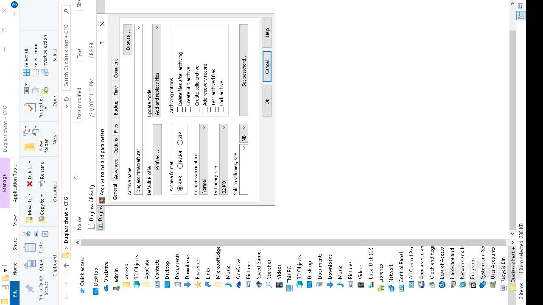Viewport: 543px width, 305px height.
Task: Click the Pin to Quick access icon
Action: pos(29,288)
